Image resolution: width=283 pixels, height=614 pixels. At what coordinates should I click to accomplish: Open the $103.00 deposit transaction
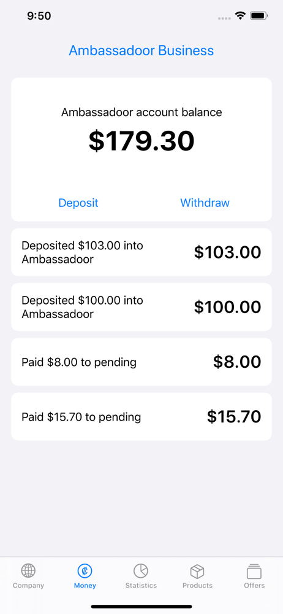click(141, 252)
